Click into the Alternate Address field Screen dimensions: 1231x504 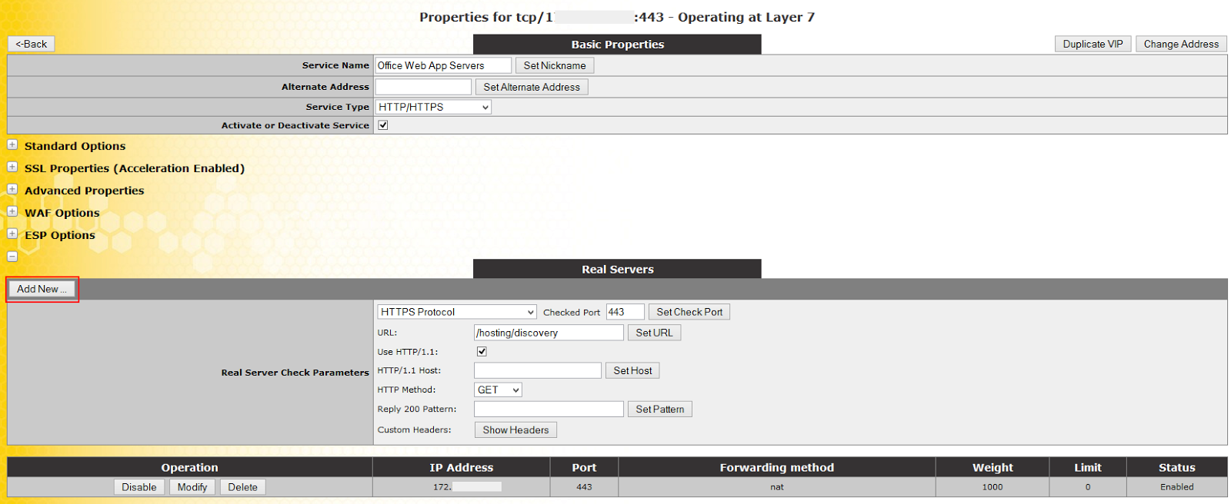point(423,88)
